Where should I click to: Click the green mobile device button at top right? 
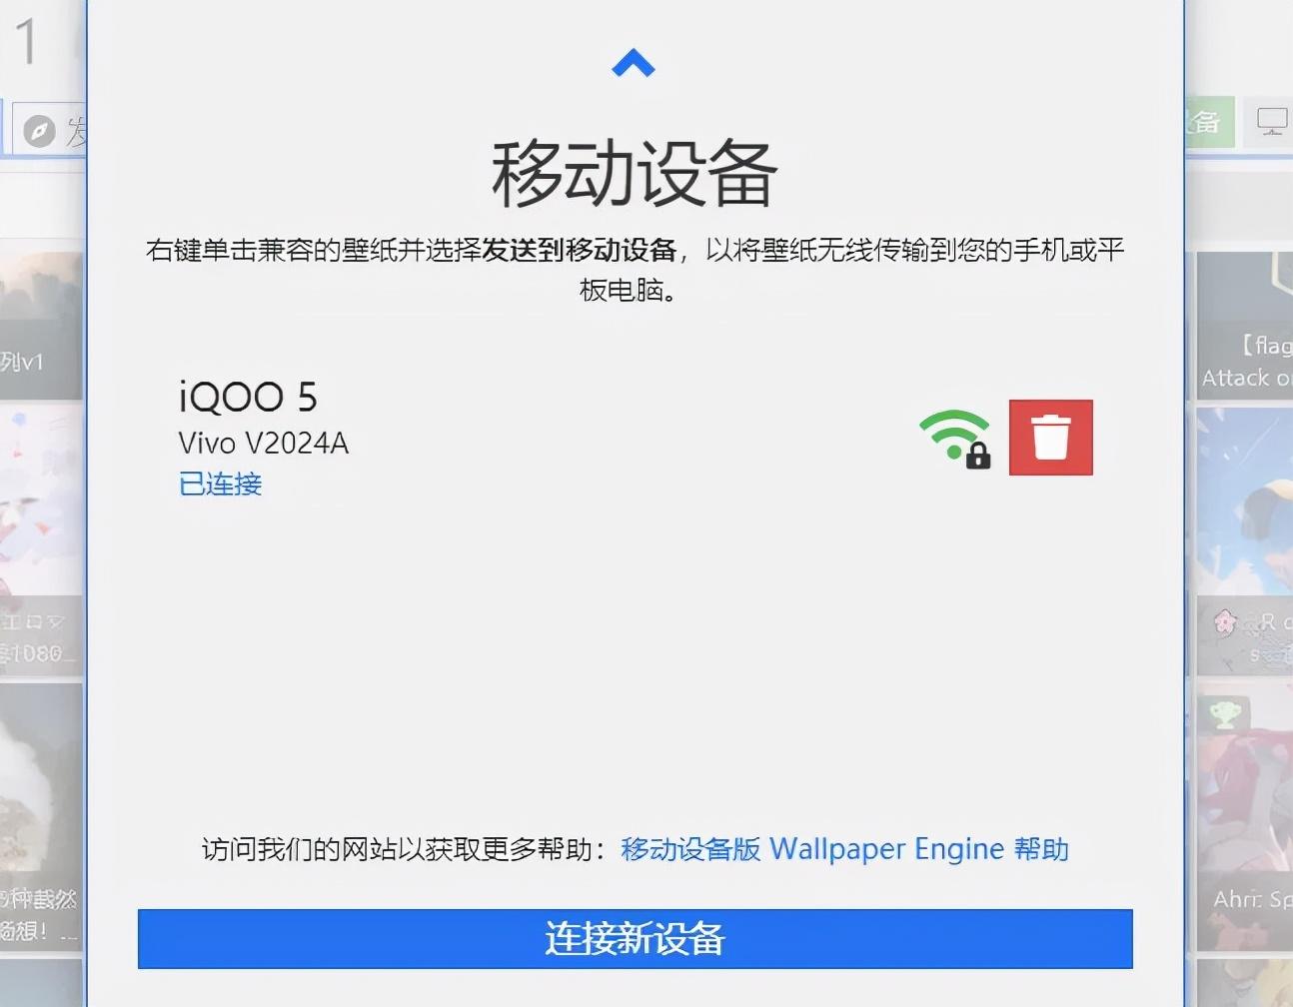click(x=1210, y=123)
